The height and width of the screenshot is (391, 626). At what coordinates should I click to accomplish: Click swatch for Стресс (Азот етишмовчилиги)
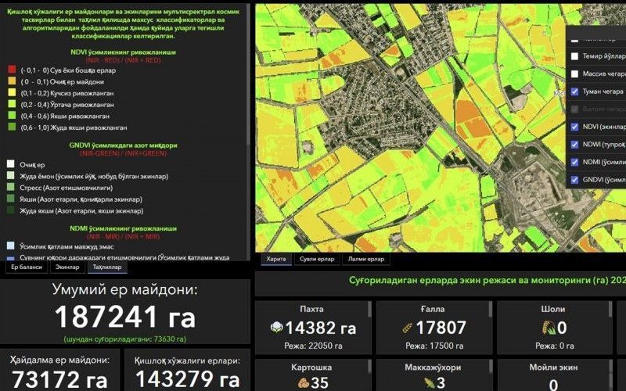tap(11, 187)
